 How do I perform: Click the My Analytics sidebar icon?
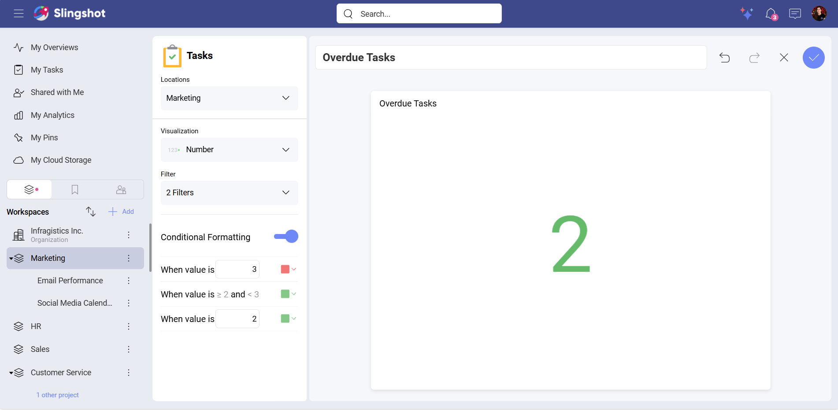coord(19,115)
